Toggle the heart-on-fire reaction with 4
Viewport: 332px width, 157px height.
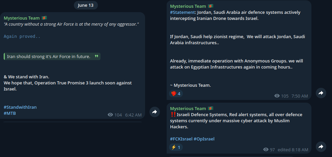[176, 94]
